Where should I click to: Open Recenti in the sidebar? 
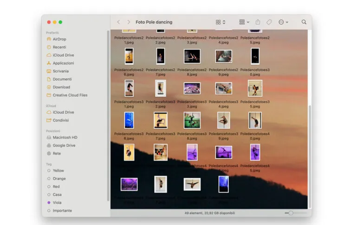[x=59, y=47]
